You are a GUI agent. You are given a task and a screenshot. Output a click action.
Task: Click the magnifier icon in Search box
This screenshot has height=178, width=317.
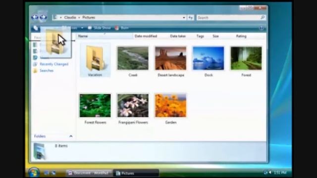coord(263,18)
